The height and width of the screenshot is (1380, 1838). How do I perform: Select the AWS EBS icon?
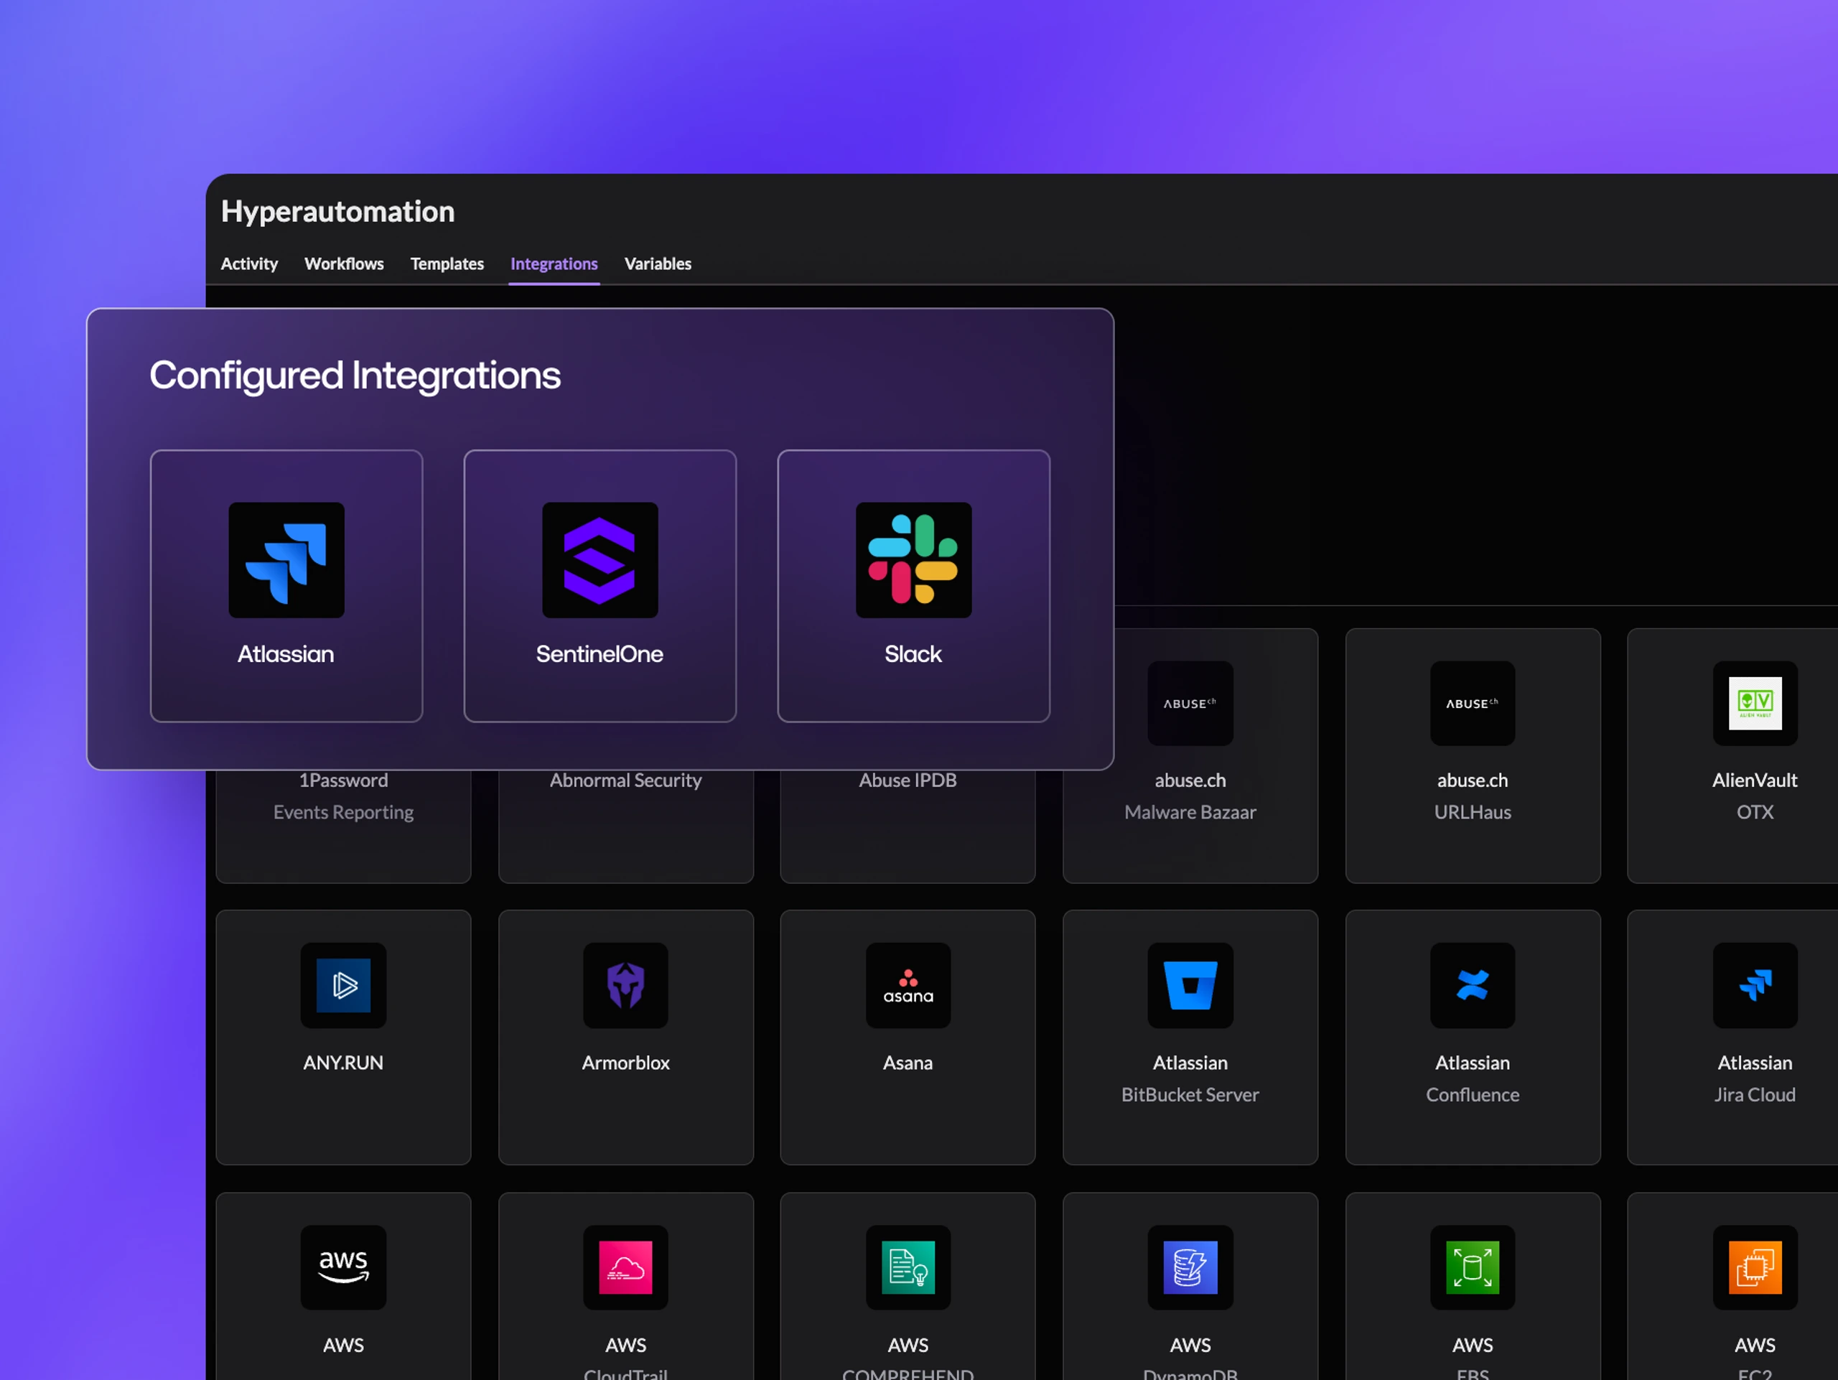coord(1473,1267)
